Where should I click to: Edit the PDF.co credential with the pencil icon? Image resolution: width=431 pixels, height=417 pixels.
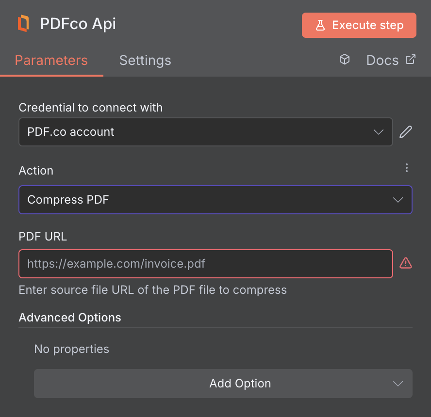tap(406, 131)
